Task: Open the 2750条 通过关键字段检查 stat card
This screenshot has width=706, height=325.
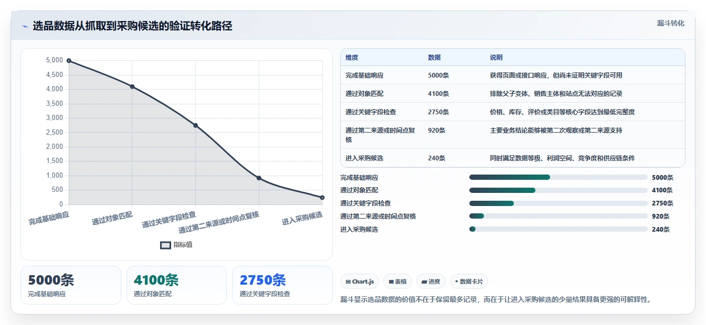Action: 282,285
